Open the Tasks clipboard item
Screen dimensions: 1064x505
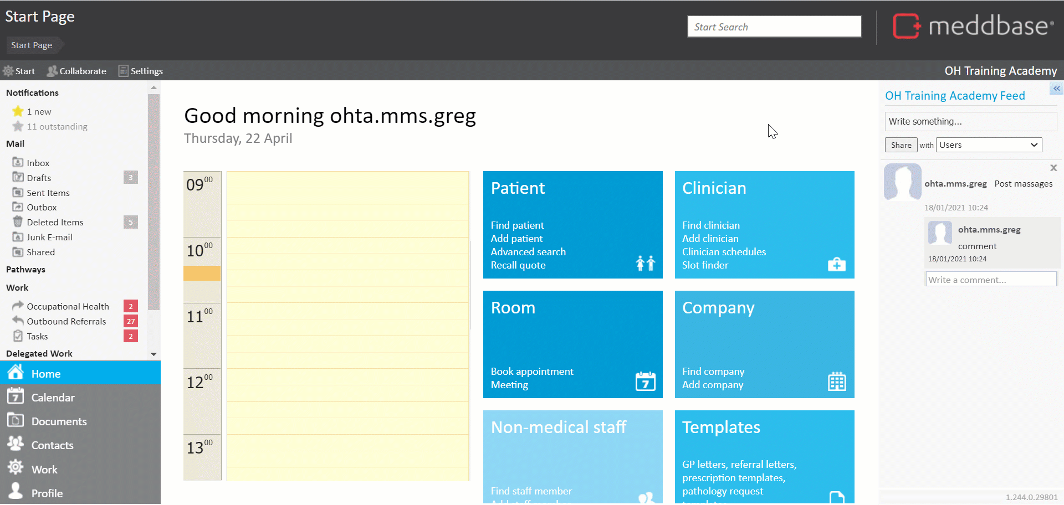[37, 336]
